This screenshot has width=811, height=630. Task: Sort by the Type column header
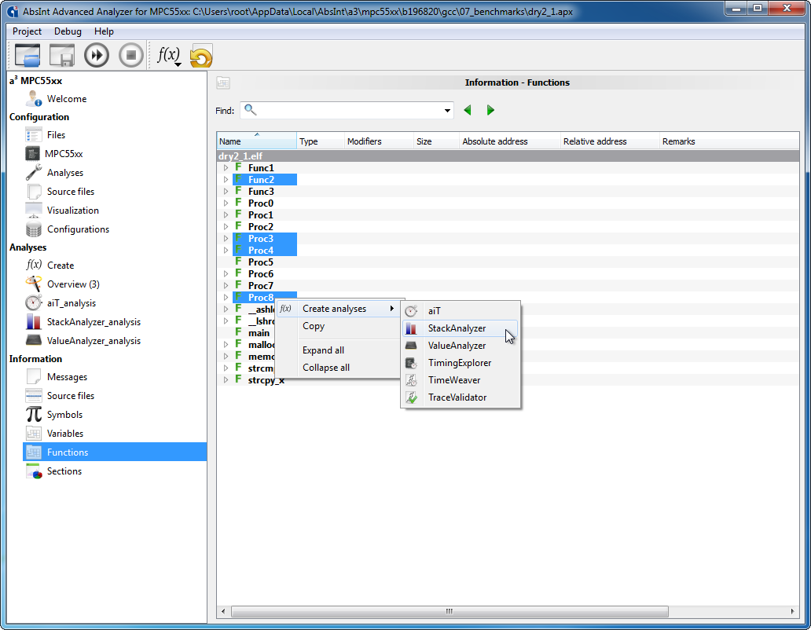321,141
